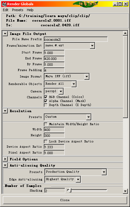The image size is (130, 207).
Task: Click the Shading samples slider handle
Action: 70,190
